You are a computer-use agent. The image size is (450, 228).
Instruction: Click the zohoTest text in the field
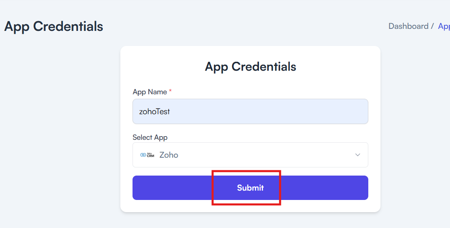pyautogui.click(x=154, y=111)
